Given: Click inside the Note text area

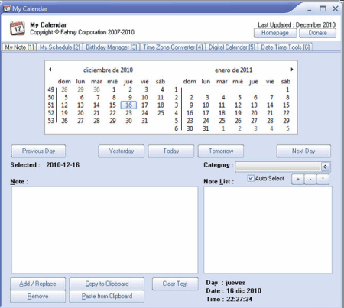Looking at the screenshot, I should point(105,230).
